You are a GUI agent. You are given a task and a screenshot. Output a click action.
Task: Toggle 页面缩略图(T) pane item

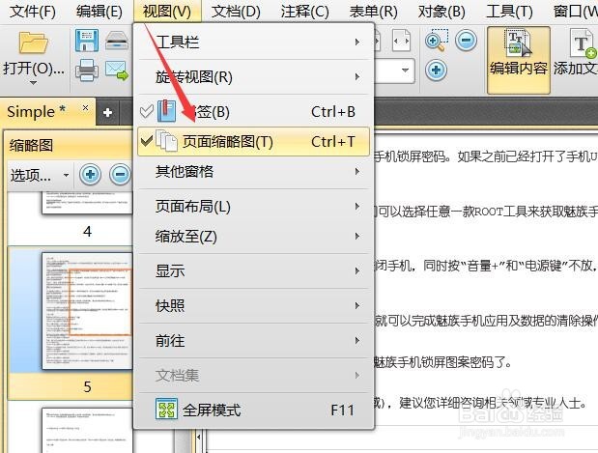click(254, 141)
